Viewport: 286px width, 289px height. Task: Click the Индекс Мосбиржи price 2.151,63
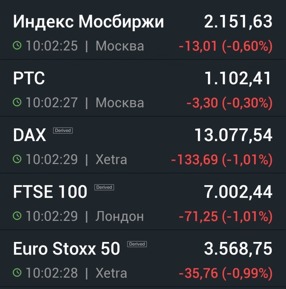click(238, 22)
